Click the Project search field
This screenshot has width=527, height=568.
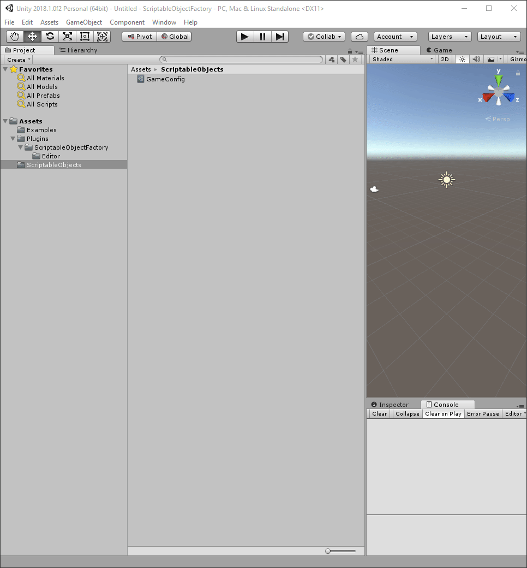click(x=241, y=60)
